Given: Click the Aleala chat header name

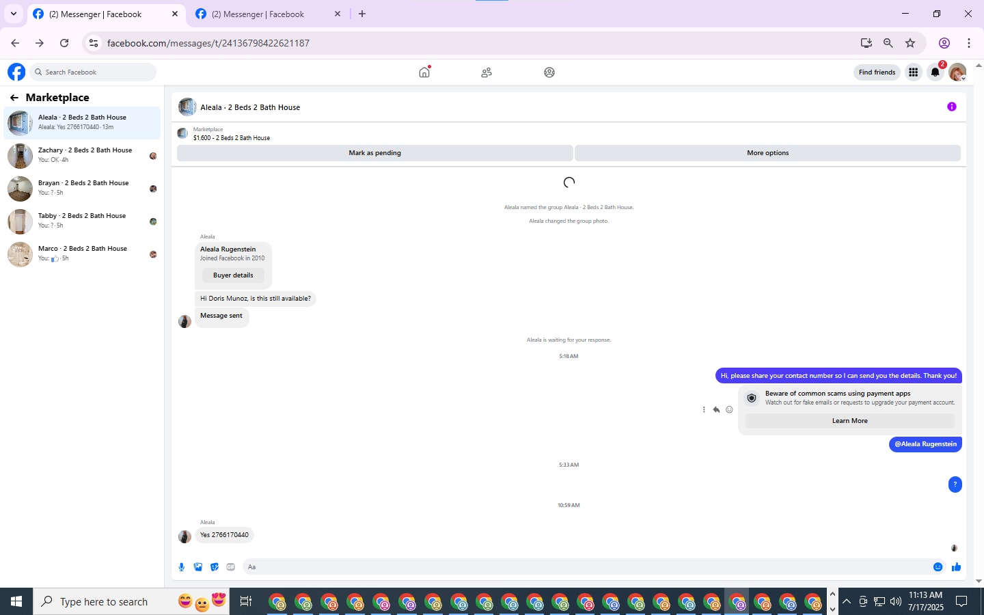Looking at the screenshot, I should [x=250, y=107].
